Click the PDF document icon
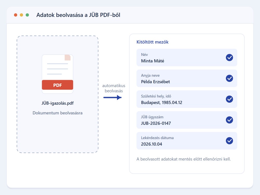This screenshot has height=195, width=260. click(57, 74)
